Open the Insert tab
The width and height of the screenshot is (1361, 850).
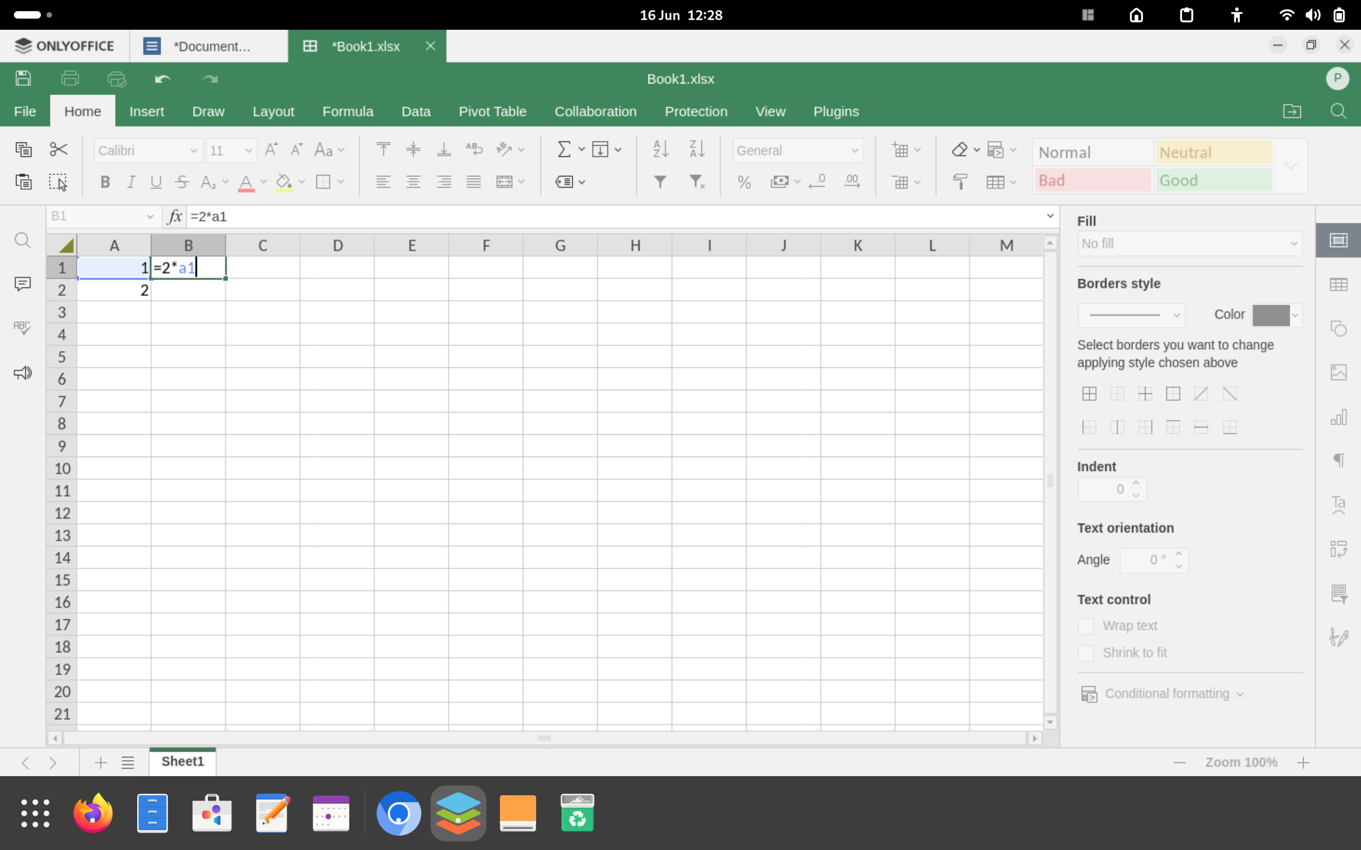pos(147,111)
